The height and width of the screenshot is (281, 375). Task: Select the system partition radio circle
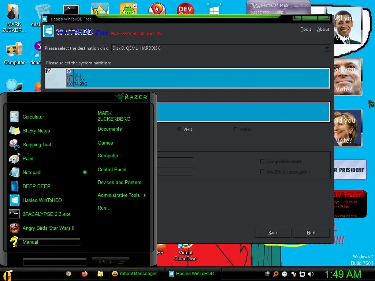coord(69,71)
